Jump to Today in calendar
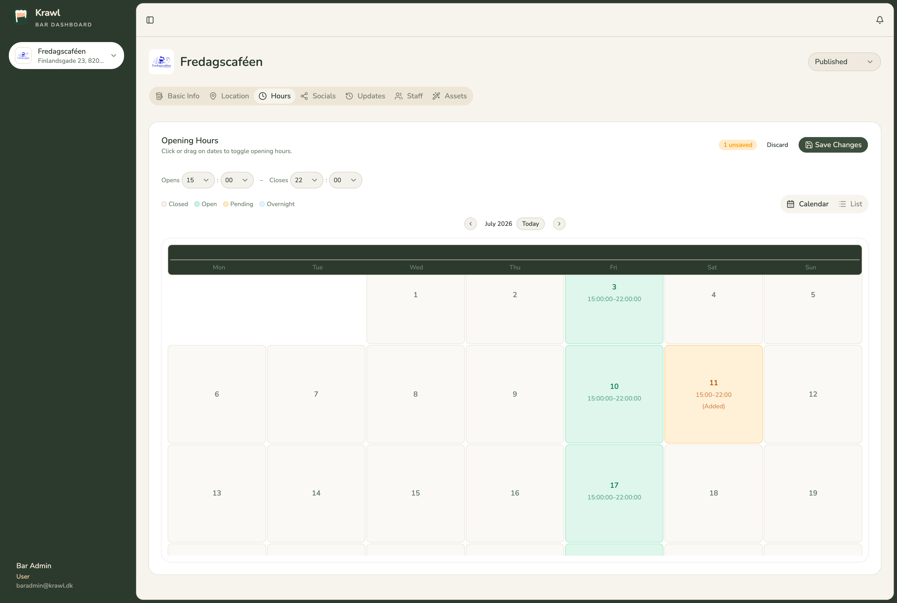This screenshot has width=897, height=603. click(x=530, y=224)
